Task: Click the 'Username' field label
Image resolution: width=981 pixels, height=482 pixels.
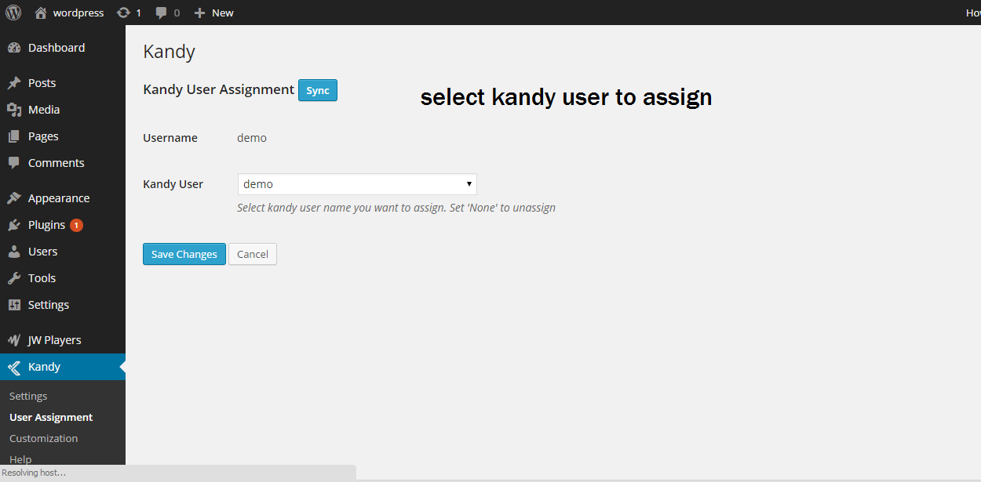Action: point(170,138)
